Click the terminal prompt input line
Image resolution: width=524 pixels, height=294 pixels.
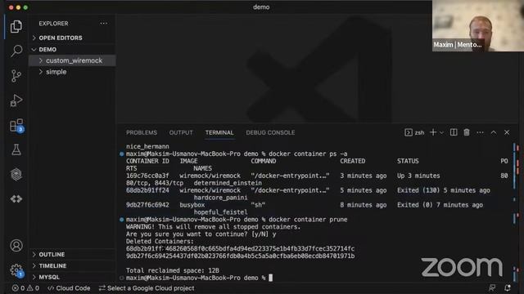pos(199,278)
